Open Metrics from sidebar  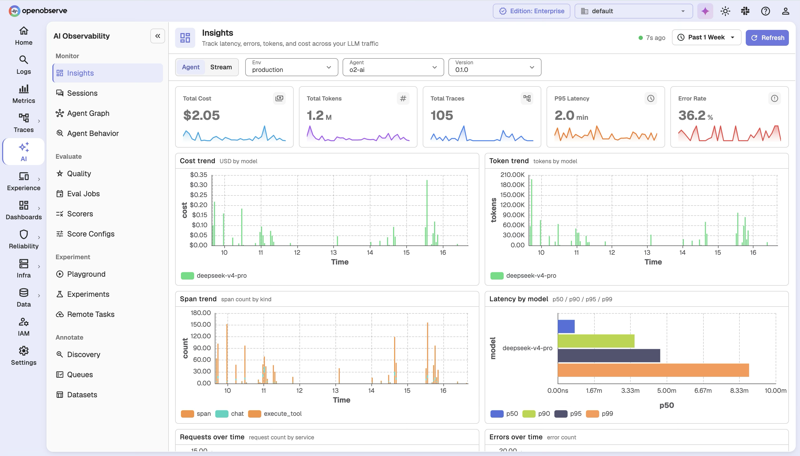24,94
